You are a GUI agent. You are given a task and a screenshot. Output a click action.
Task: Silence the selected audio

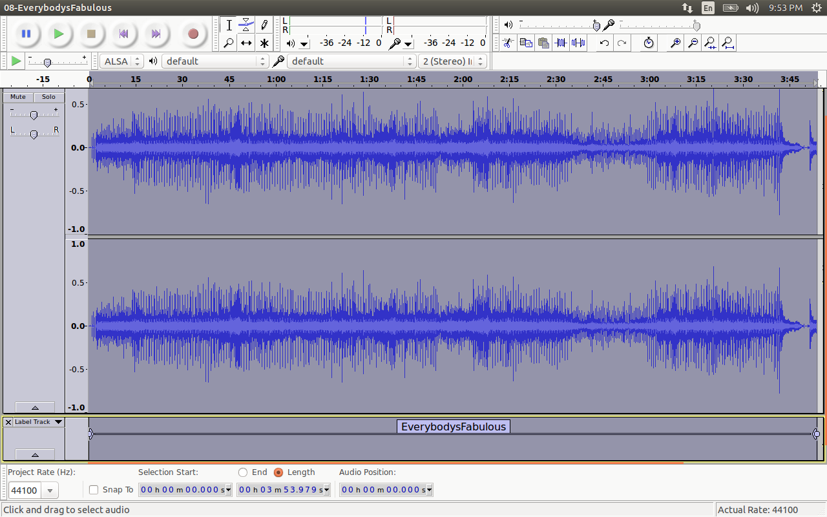pos(578,43)
